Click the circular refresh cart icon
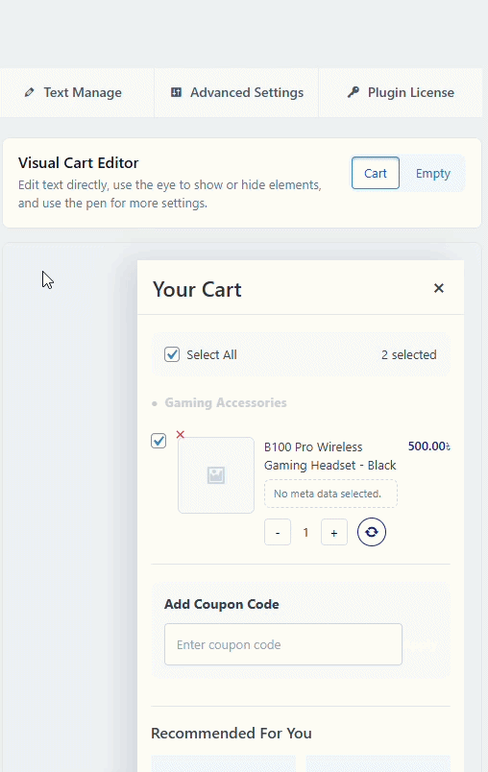This screenshot has width=488, height=772. [x=372, y=532]
